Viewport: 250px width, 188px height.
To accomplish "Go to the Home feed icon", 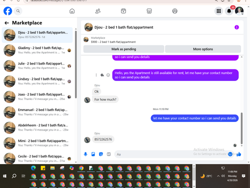I will tap(72, 11).
